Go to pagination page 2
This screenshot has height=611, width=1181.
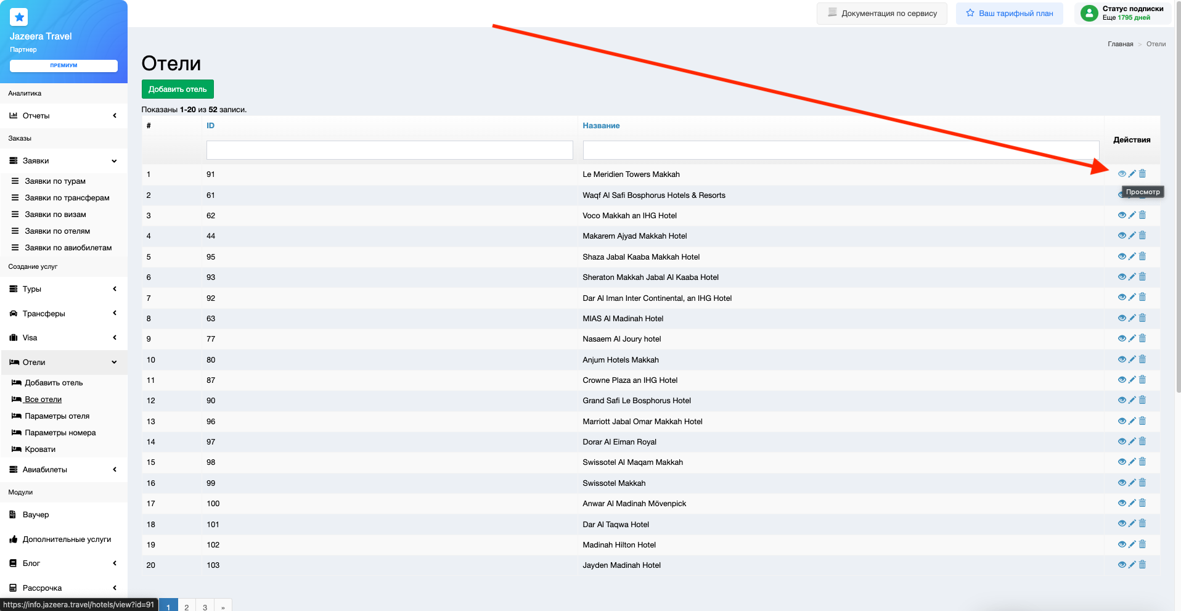(x=186, y=607)
